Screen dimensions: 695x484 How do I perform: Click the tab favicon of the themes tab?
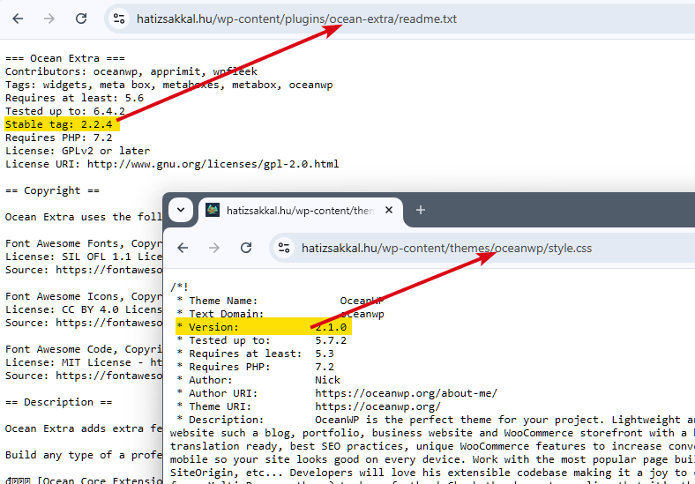pos(213,210)
